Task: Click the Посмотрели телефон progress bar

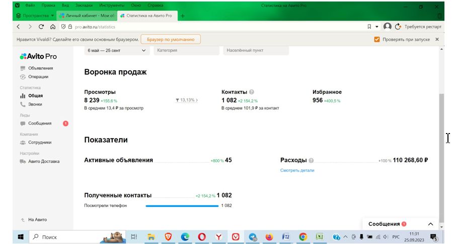Action: (x=182, y=206)
